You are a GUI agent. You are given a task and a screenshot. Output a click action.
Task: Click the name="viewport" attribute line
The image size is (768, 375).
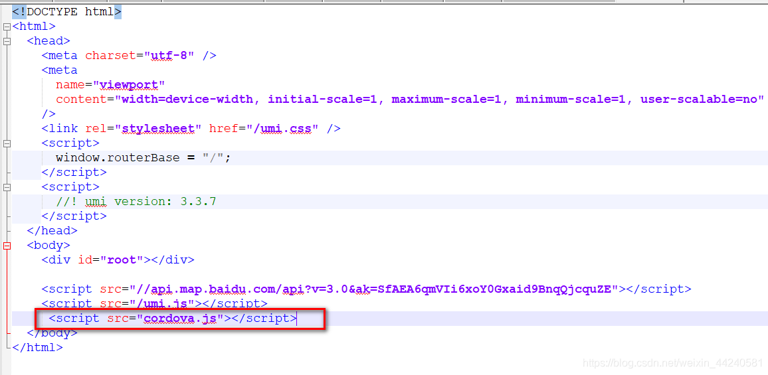pyautogui.click(x=110, y=85)
